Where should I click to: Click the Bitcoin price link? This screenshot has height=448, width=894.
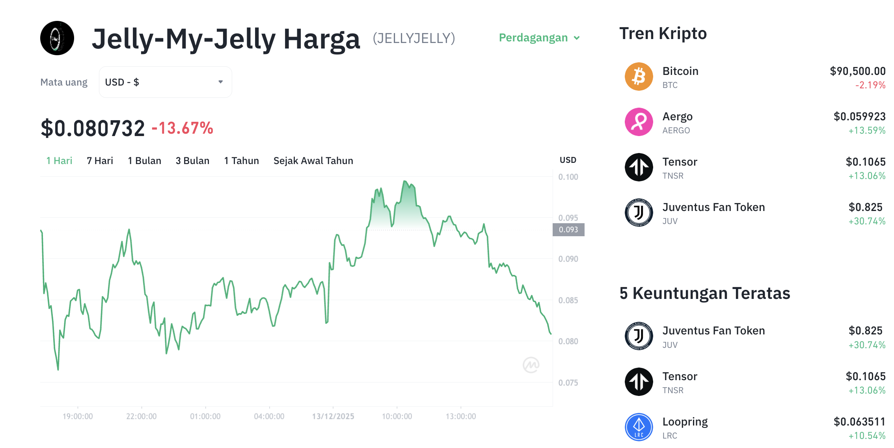point(857,71)
